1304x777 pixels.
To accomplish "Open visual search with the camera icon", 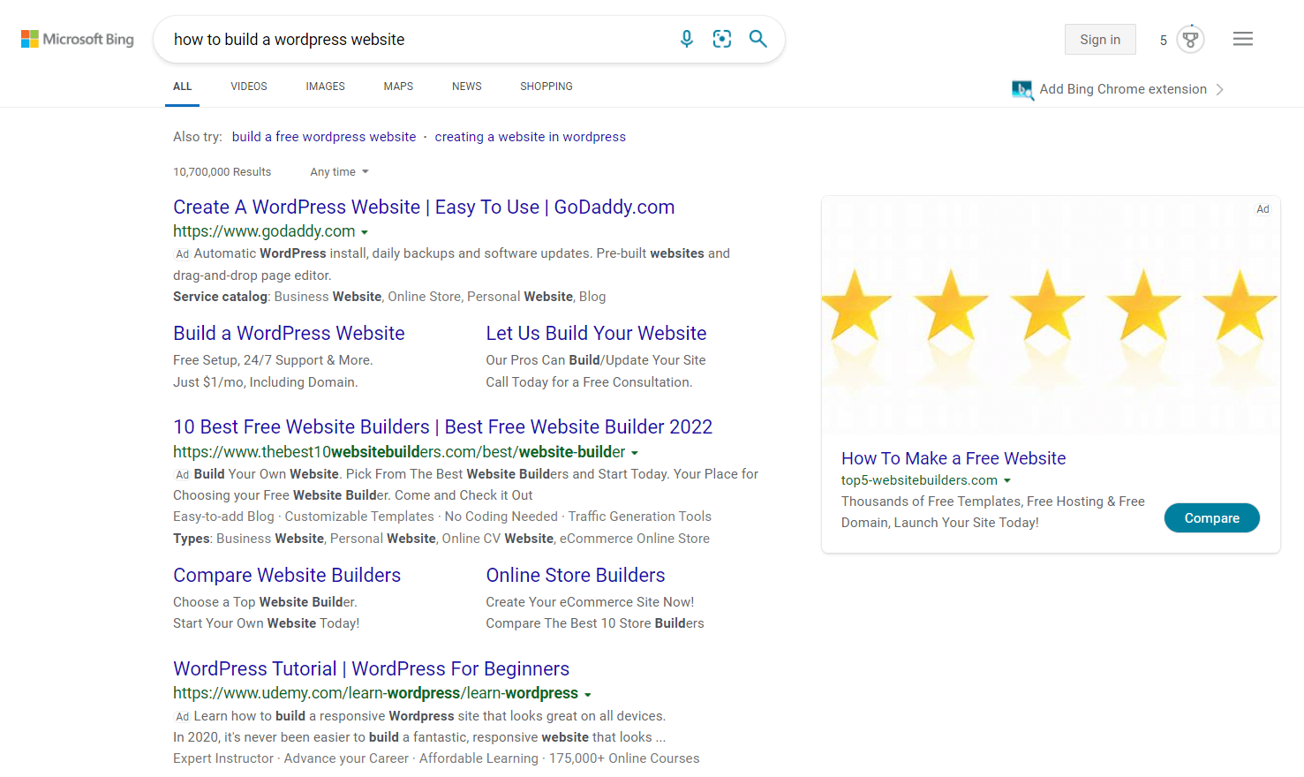I will pyautogui.click(x=722, y=39).
